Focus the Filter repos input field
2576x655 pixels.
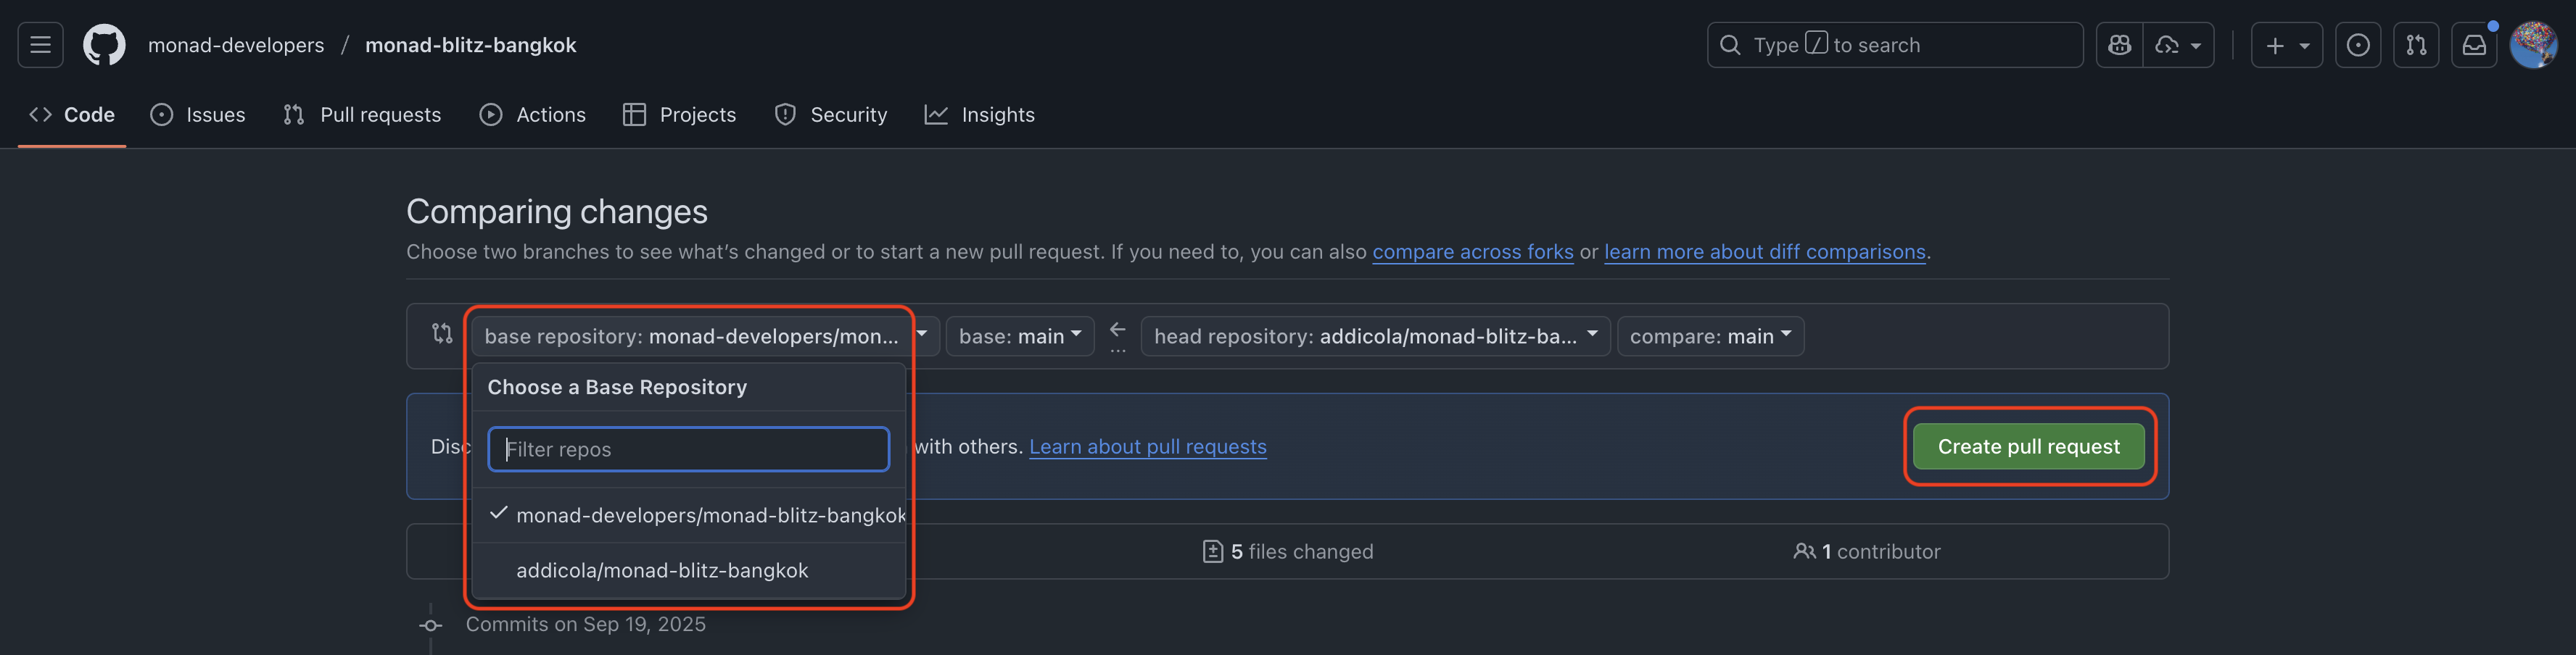coord(688,449)
